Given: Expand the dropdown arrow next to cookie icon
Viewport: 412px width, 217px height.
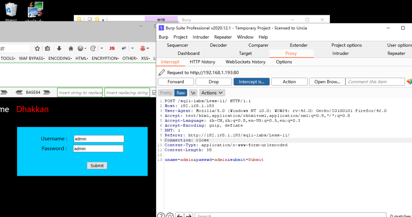Looking at the screenshot, I should tap(102, 48).
